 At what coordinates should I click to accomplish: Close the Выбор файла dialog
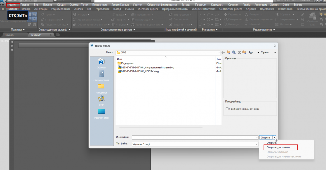point(275,45)
